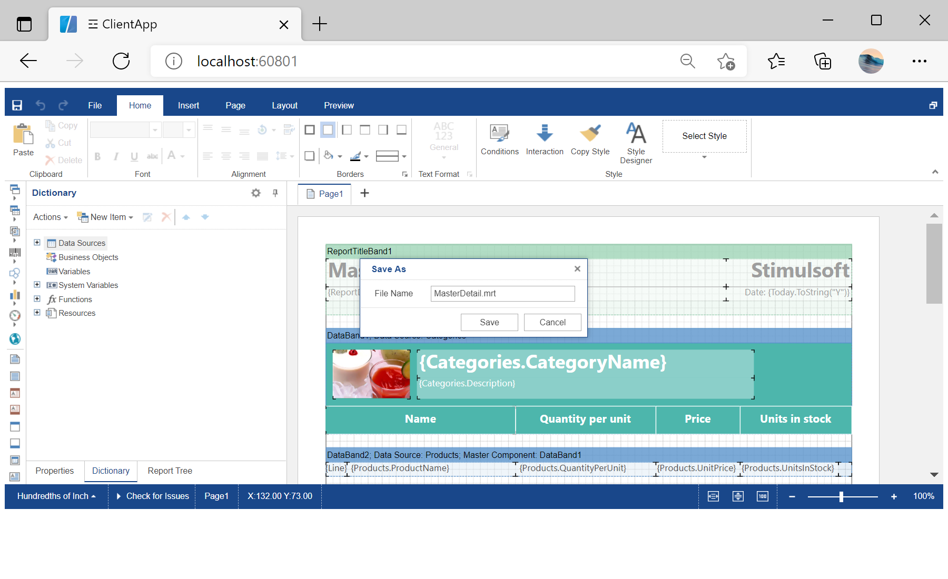Click the browser refresh button
Image resolution: width=948 pixels, height=579 pixels.
click(x=121, y=61)
